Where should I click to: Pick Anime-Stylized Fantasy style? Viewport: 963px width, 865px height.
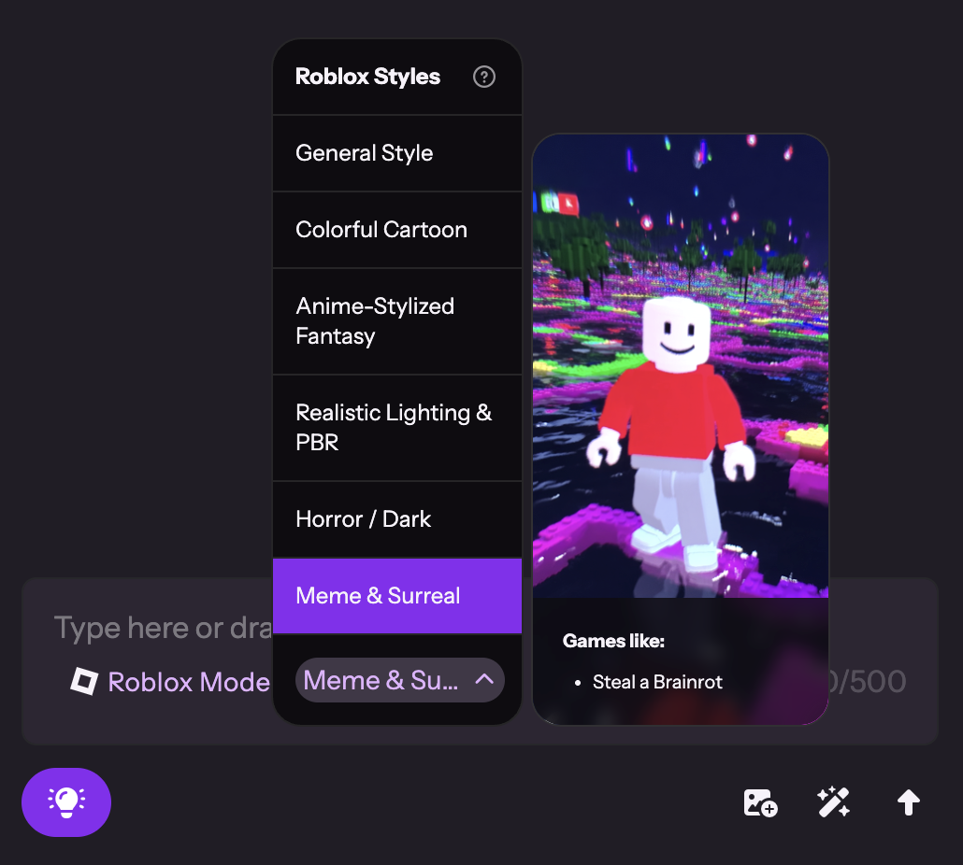(x=397, y=321)
